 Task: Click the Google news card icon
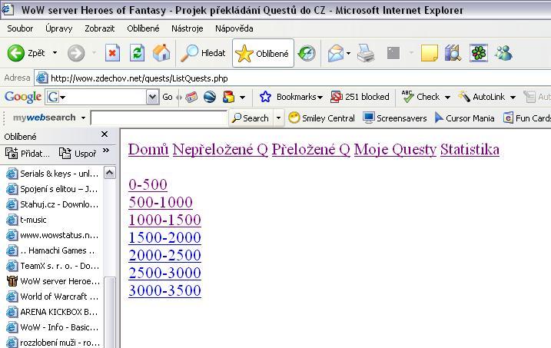(x=191, y=97)
